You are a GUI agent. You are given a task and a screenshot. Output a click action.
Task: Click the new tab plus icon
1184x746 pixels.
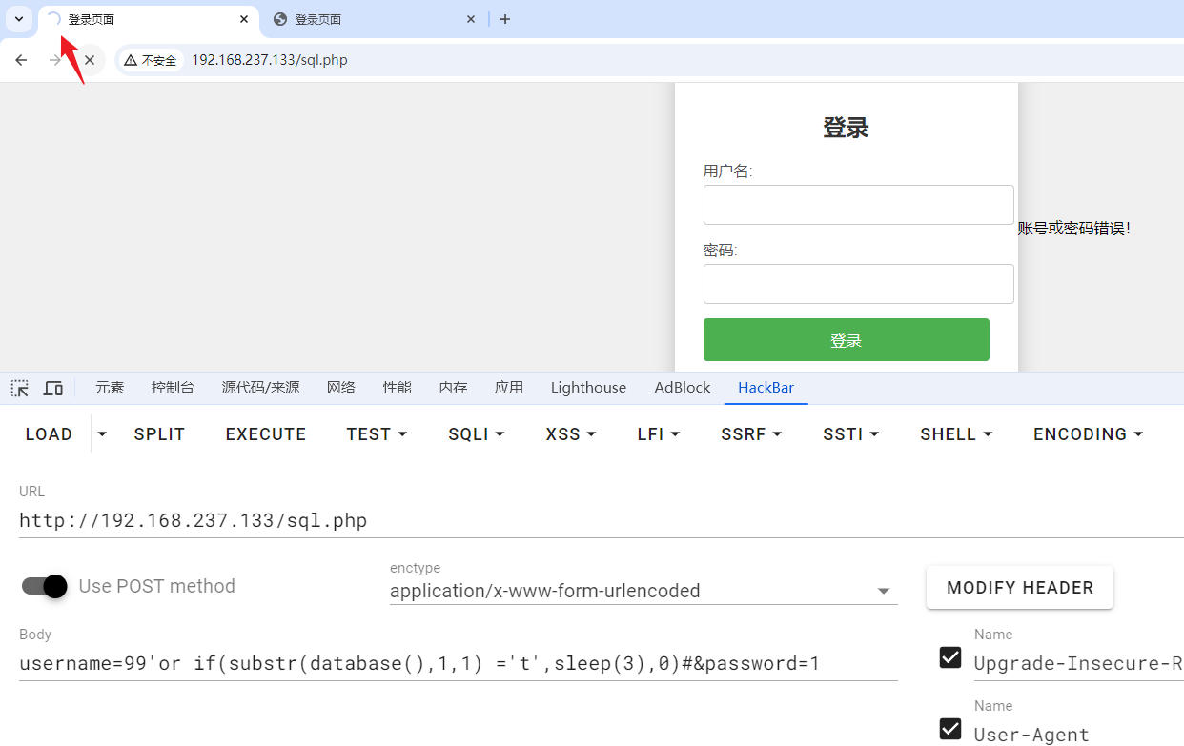[x=505, y=19]
